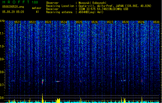This screenshot has height=103, width=162.
Task: Click the 0525 time marker
Action: (x=79, y=22)
